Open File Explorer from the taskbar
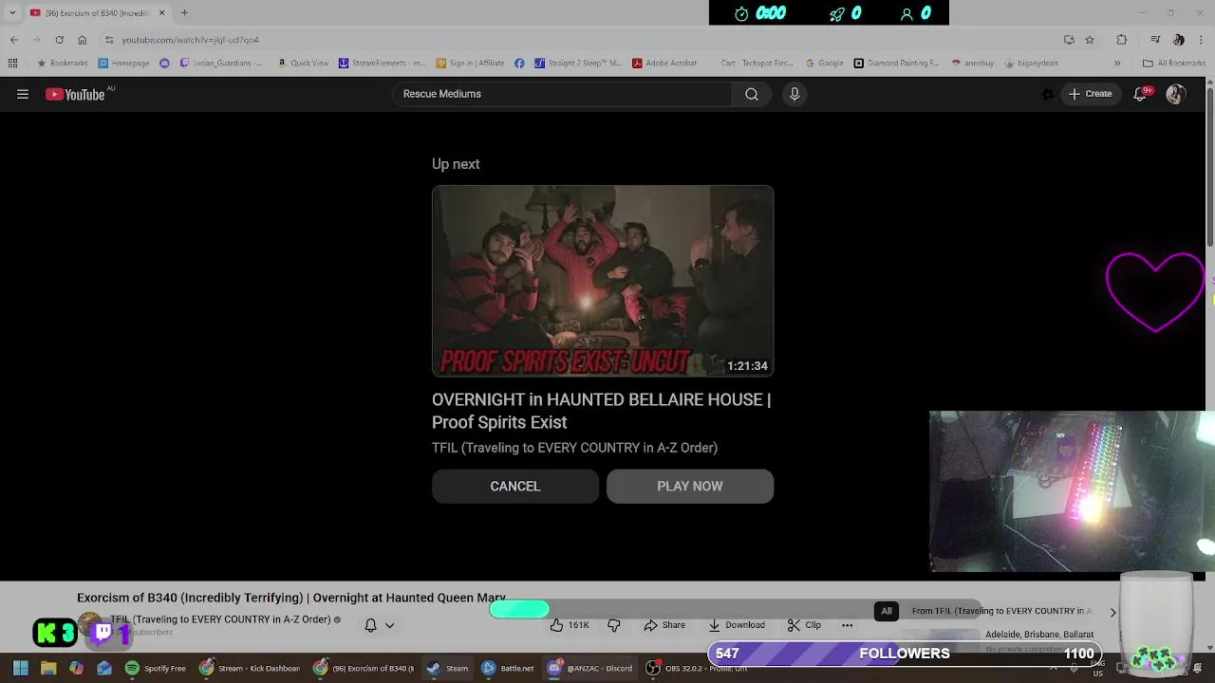 point(48,669)
